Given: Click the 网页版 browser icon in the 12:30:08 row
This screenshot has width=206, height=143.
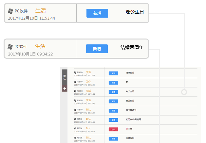Looking at the screenshot, I should point(75,128).
